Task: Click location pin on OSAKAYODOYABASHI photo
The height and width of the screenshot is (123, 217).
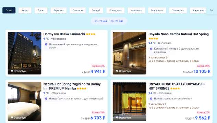Action: tap(117, 118)
